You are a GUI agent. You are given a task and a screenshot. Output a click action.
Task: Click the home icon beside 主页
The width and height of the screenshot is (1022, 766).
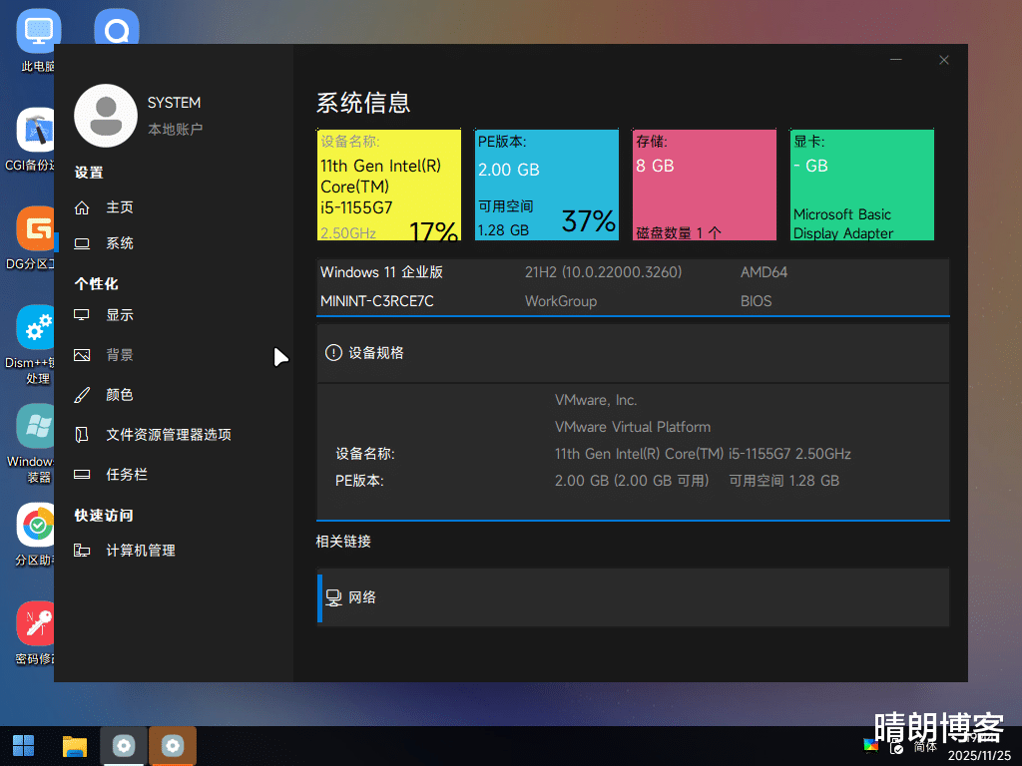tap(82, 207)
